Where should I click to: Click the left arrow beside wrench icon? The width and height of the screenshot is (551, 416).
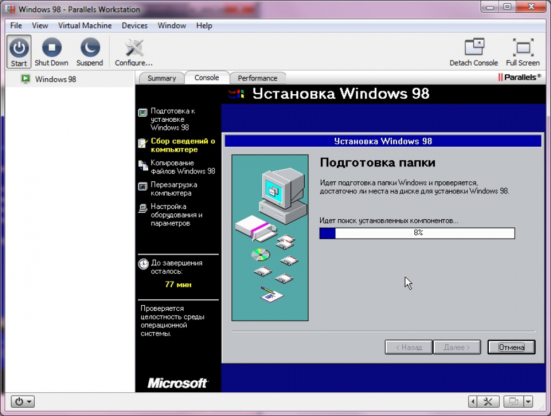click(x=473, y=401)
